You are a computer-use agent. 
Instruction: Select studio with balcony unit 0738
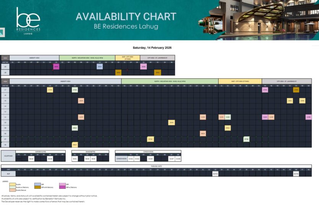pos(246,139)
